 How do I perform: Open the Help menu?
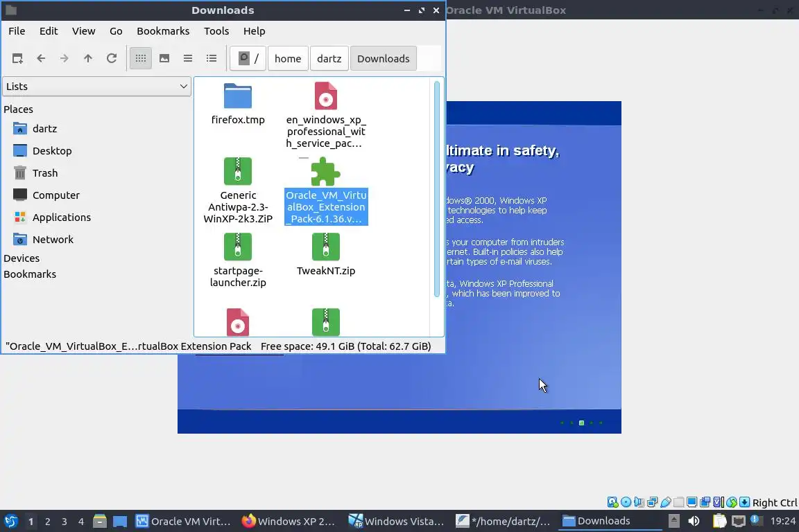click(x=255, y=31)
